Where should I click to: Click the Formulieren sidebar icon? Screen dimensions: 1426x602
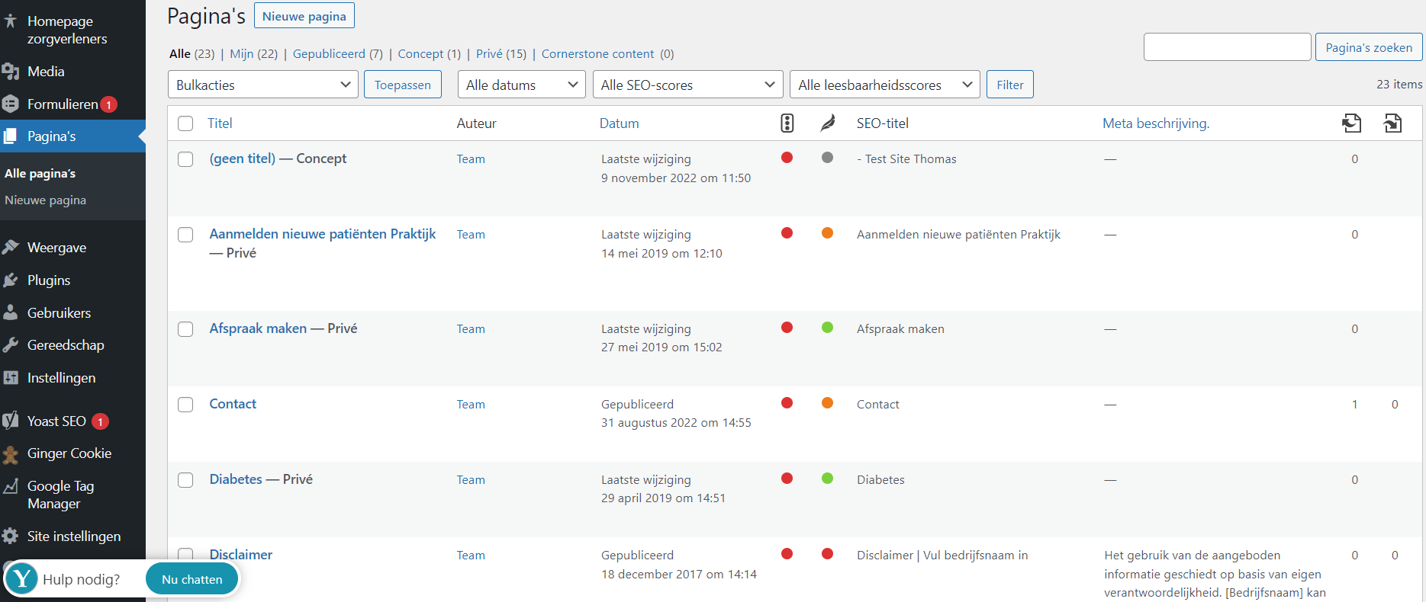(11, 104)
